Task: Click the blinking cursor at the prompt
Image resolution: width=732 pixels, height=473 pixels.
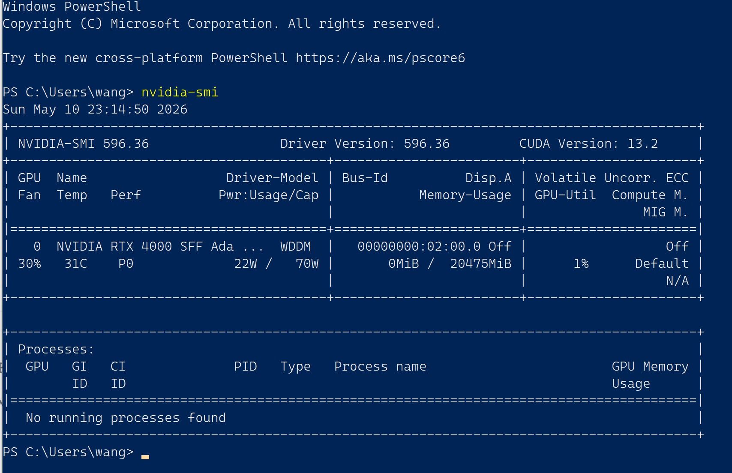Action: coord(145,457)
